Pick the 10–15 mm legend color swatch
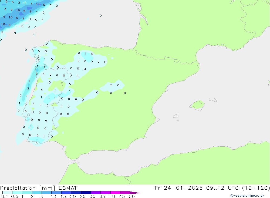The height and width of the screenshot is (198, 270). [x=56, y=193]
